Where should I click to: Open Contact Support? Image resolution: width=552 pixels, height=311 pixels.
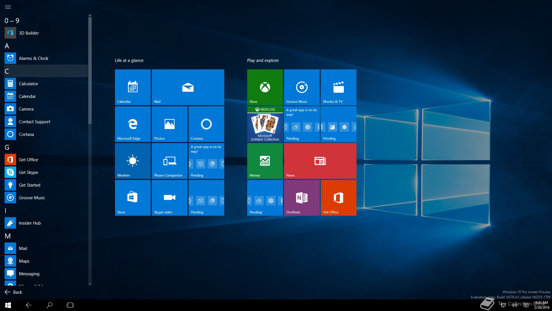[x=46, y=122]
